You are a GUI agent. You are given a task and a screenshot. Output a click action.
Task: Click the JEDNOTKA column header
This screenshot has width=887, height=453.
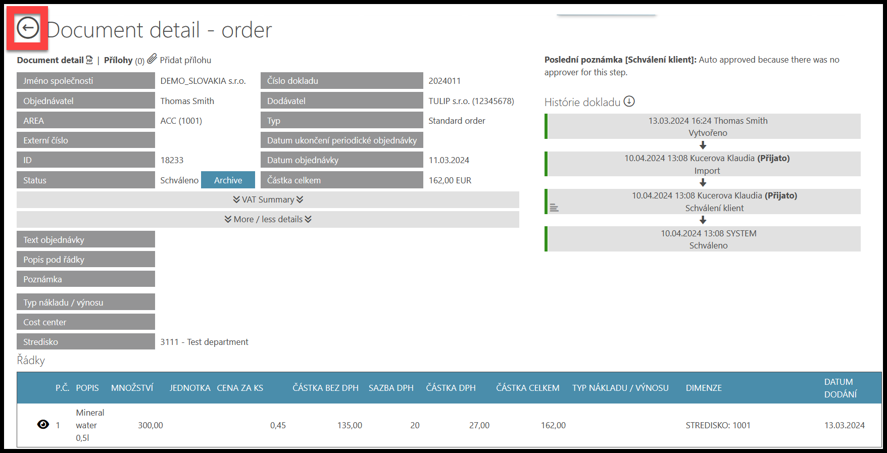[190, 388]
